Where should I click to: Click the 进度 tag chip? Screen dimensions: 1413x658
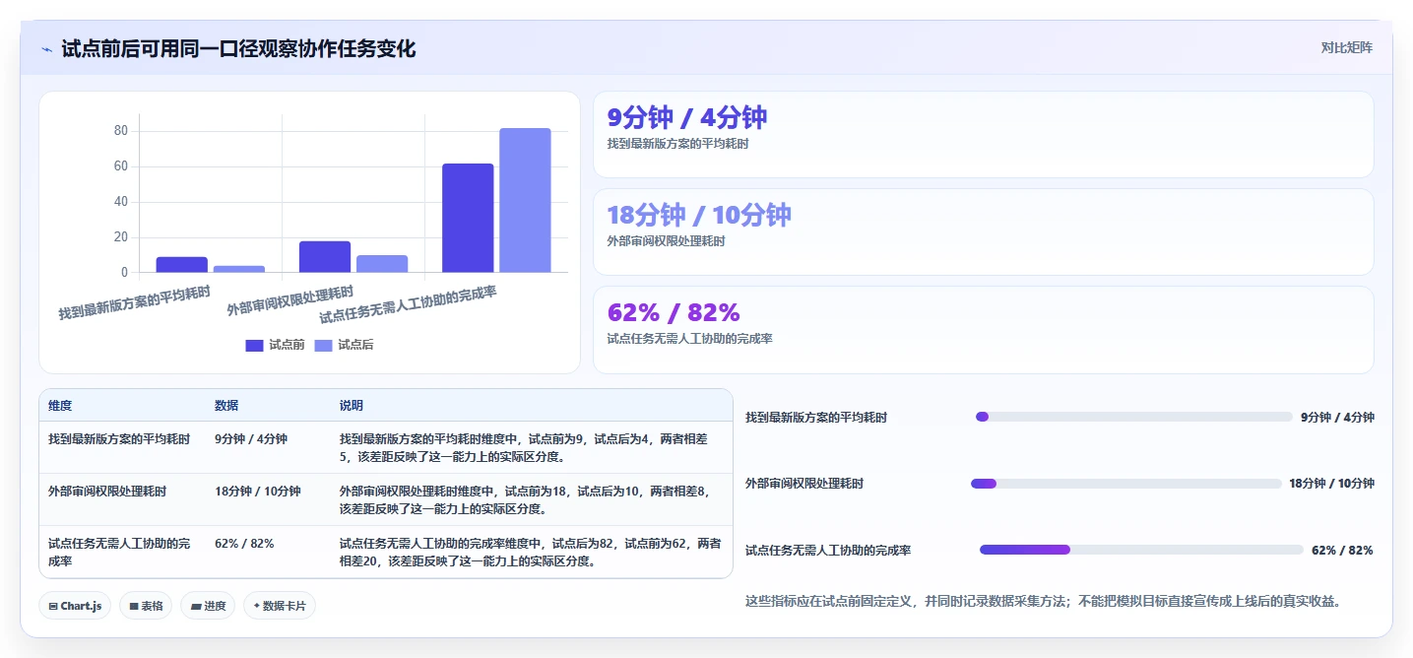208,606
